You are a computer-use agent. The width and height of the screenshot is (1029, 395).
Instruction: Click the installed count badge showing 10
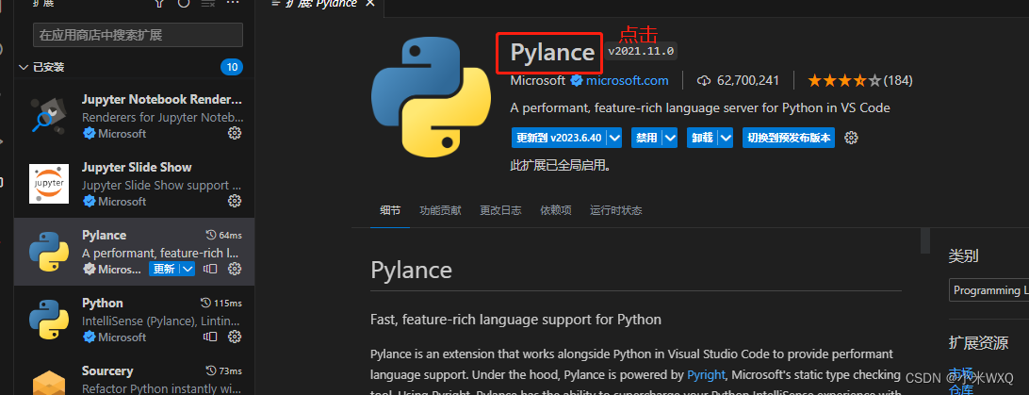pos(232,67)
